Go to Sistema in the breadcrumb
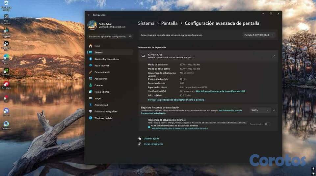316x176 pixels. tap(146, 23)
